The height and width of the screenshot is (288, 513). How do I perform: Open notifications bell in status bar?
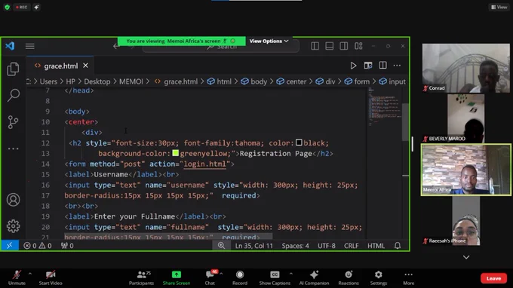tap(398, 246)
